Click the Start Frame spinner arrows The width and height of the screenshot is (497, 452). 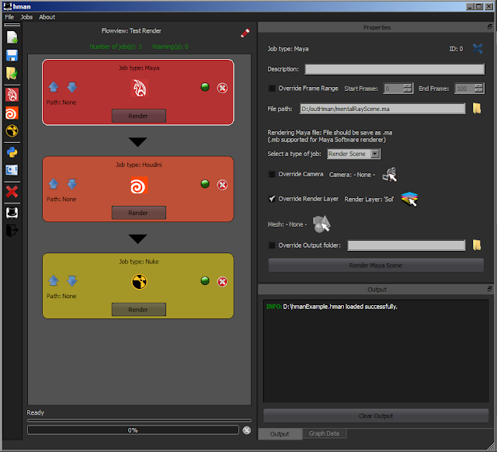[x=408, y=88]
